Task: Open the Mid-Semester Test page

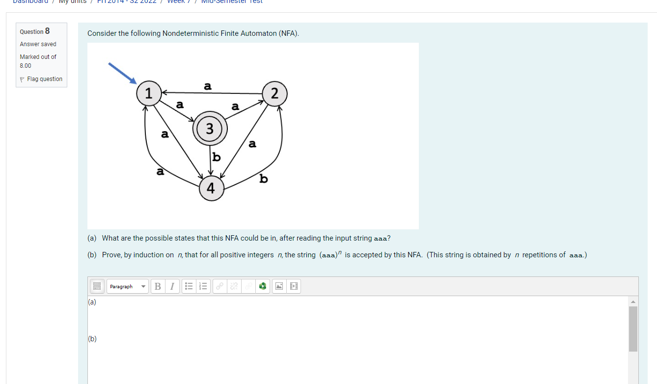Action: coord(231,2)
